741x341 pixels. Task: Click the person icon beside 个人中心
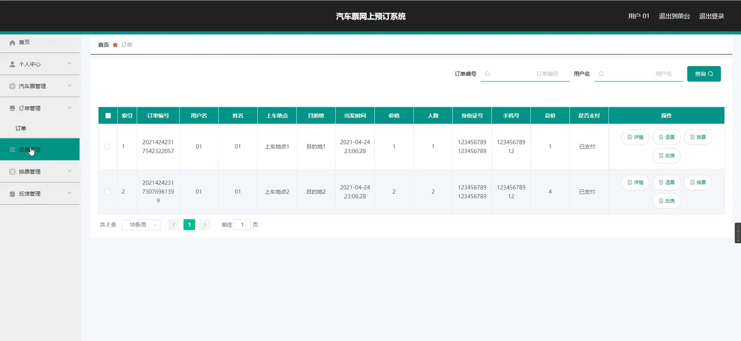(x=13, y=64)
